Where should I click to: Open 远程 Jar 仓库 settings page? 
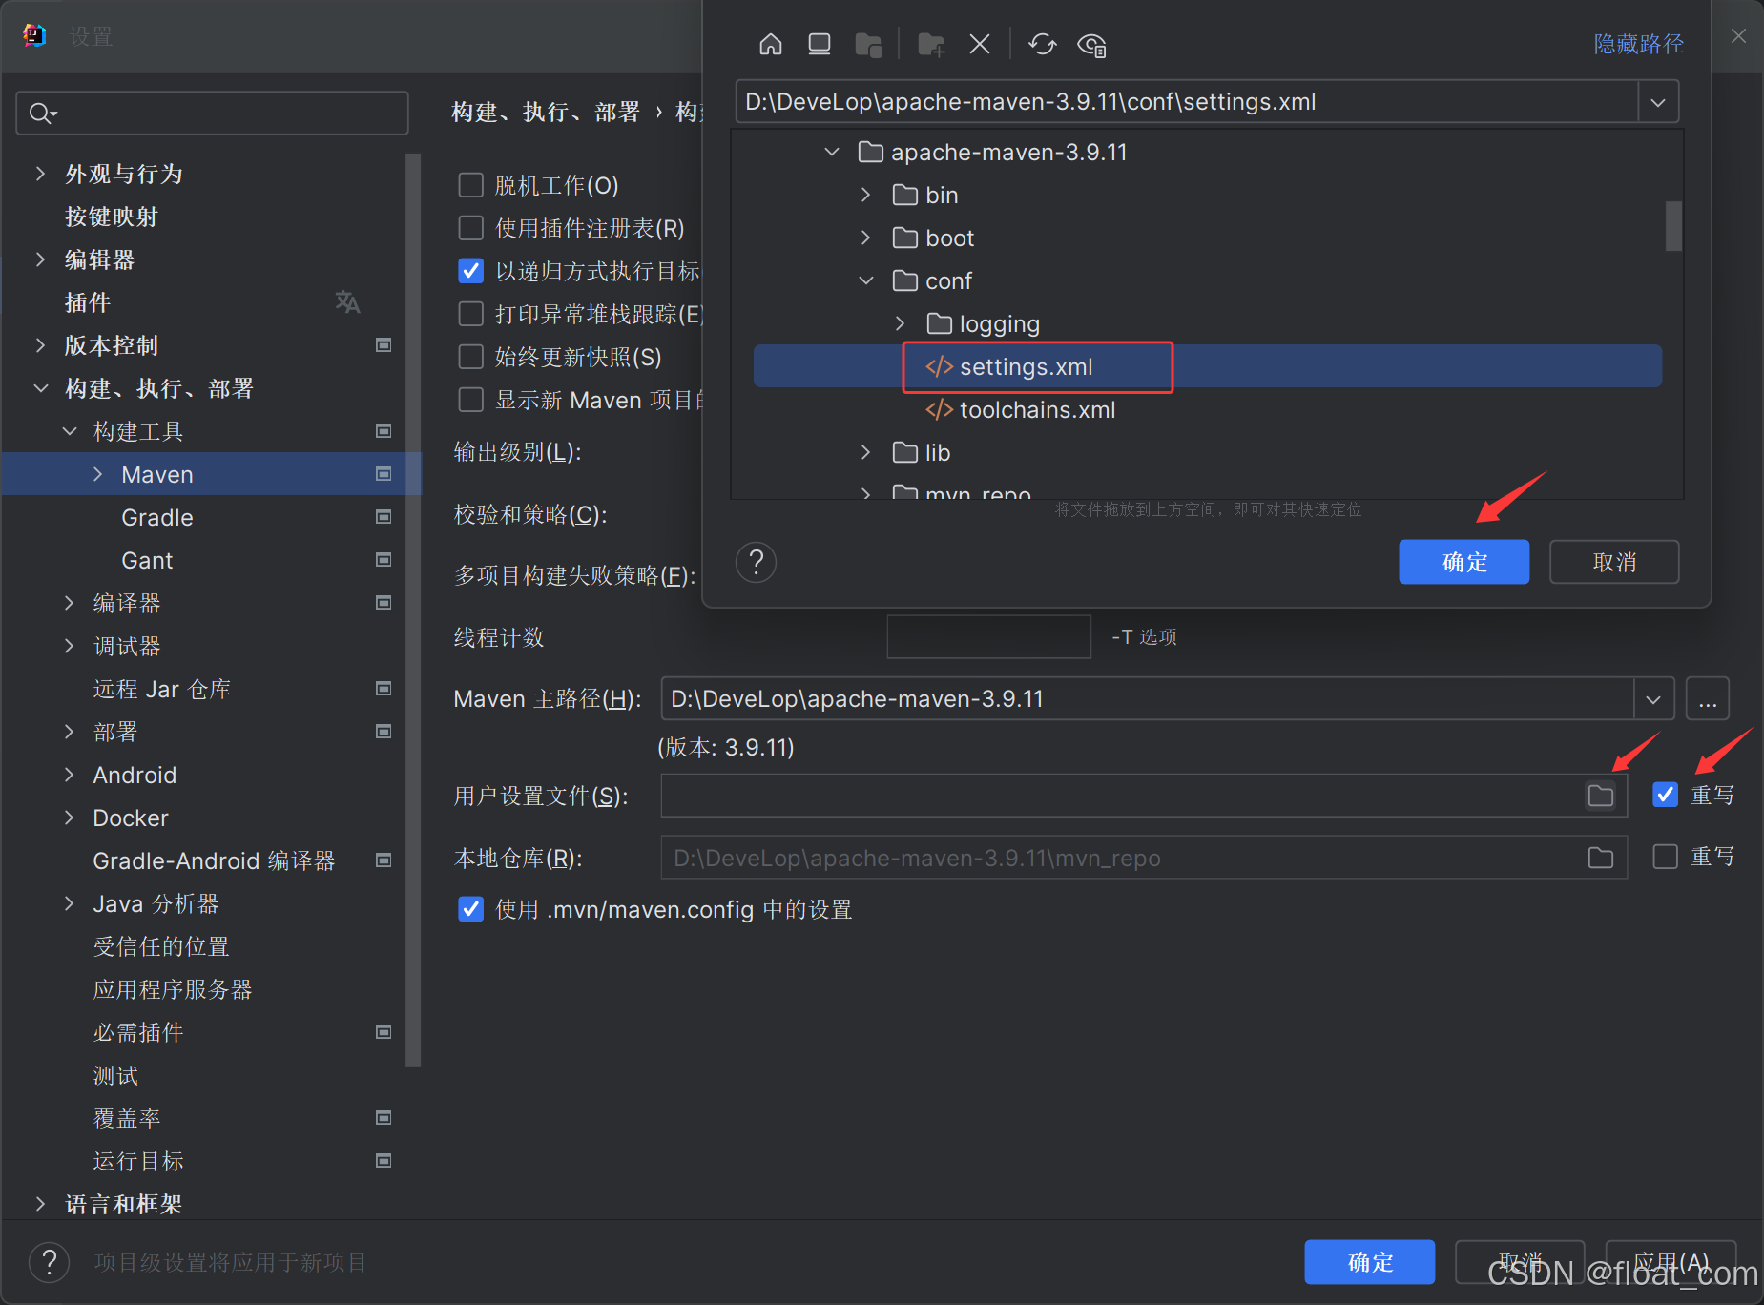coord(162,689)
